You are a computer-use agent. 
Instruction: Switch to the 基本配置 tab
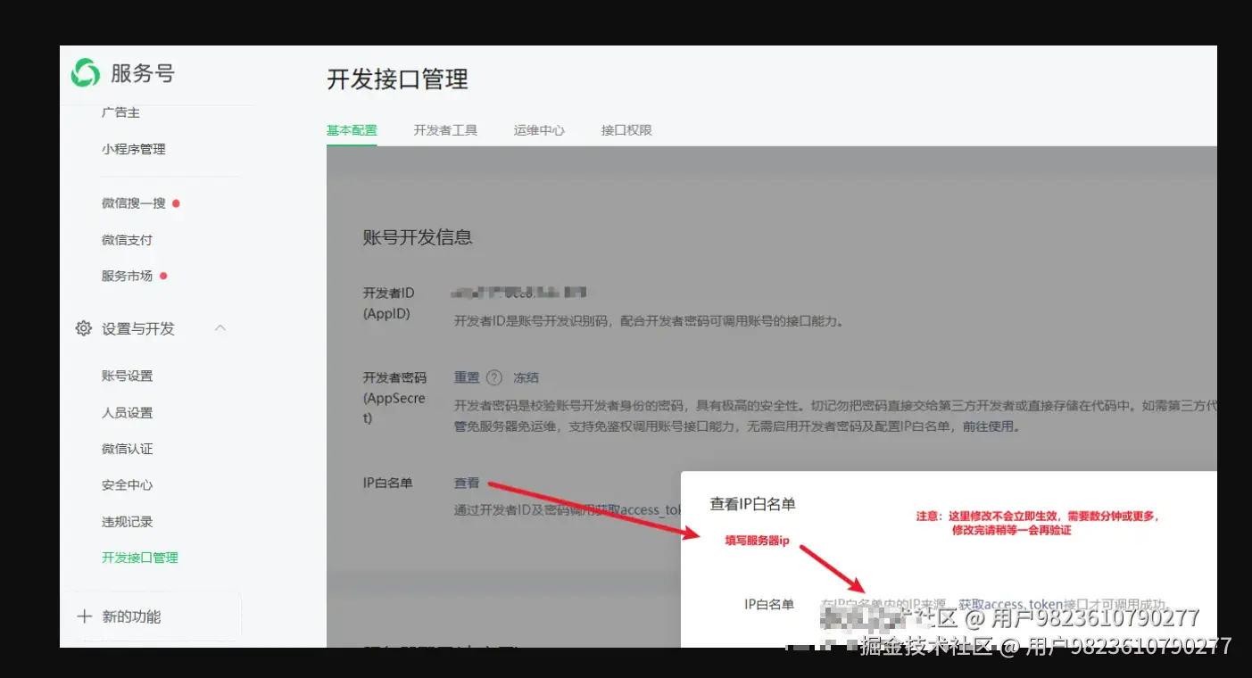click(x=352, y=130)
